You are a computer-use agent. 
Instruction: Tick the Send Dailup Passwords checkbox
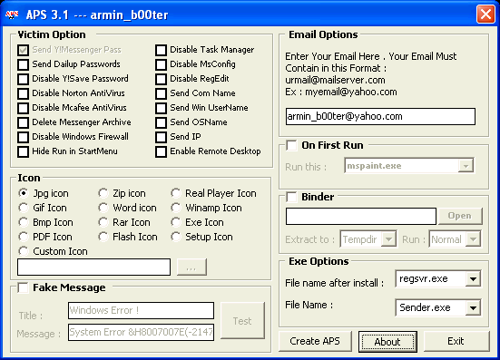click(24, 64)
